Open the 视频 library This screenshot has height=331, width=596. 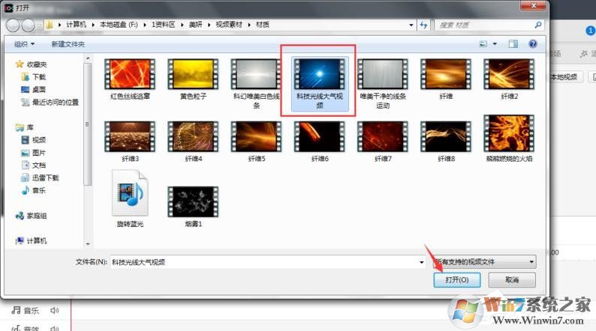[x=34, y=140]
